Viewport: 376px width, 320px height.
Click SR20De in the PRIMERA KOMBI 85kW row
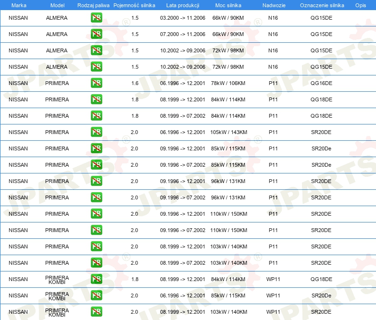321,295
